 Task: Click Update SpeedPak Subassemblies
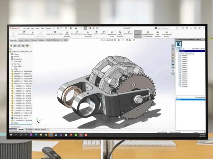148,34
